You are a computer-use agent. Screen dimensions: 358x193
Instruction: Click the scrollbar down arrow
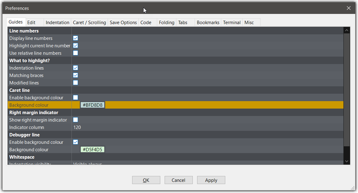(x=347, y=161)
